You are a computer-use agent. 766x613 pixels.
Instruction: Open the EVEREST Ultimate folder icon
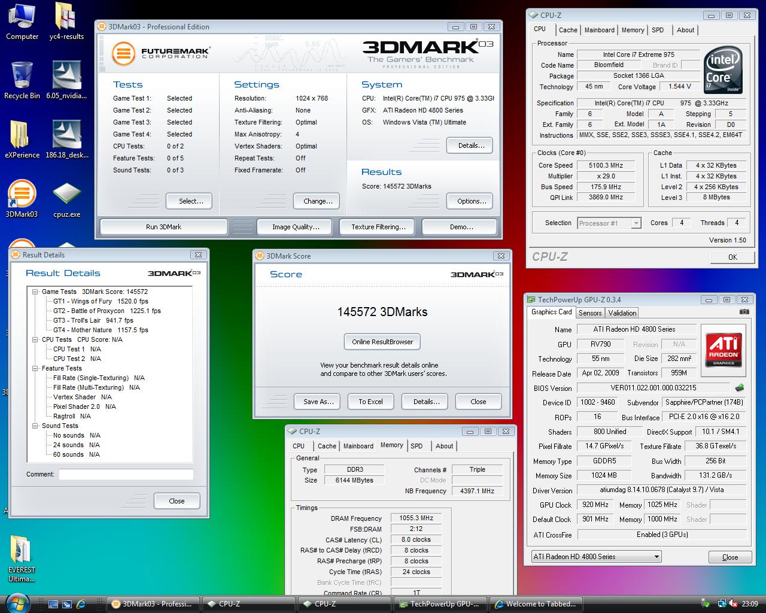pos(22,559)
